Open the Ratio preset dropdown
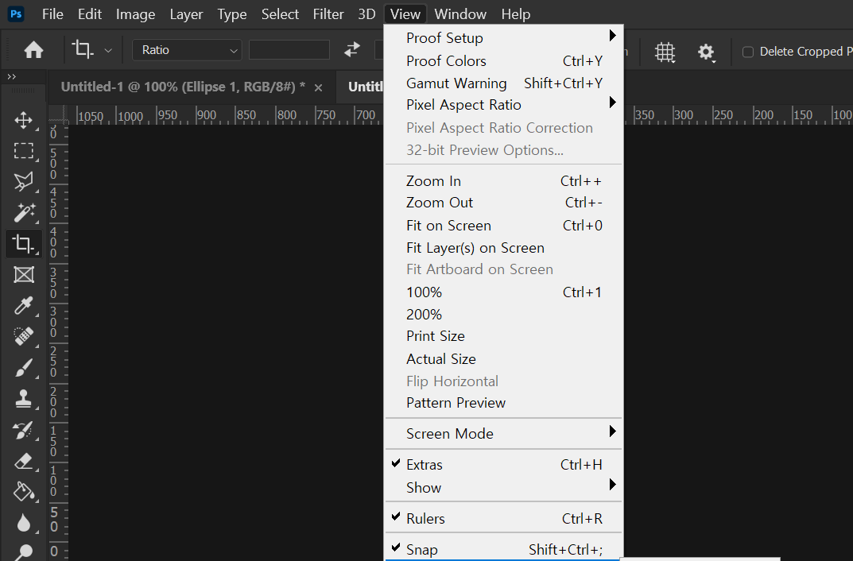 [187, 50]
